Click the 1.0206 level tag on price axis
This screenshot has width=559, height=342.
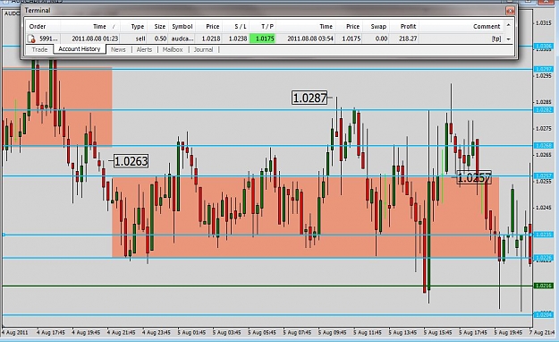[543, 314]
